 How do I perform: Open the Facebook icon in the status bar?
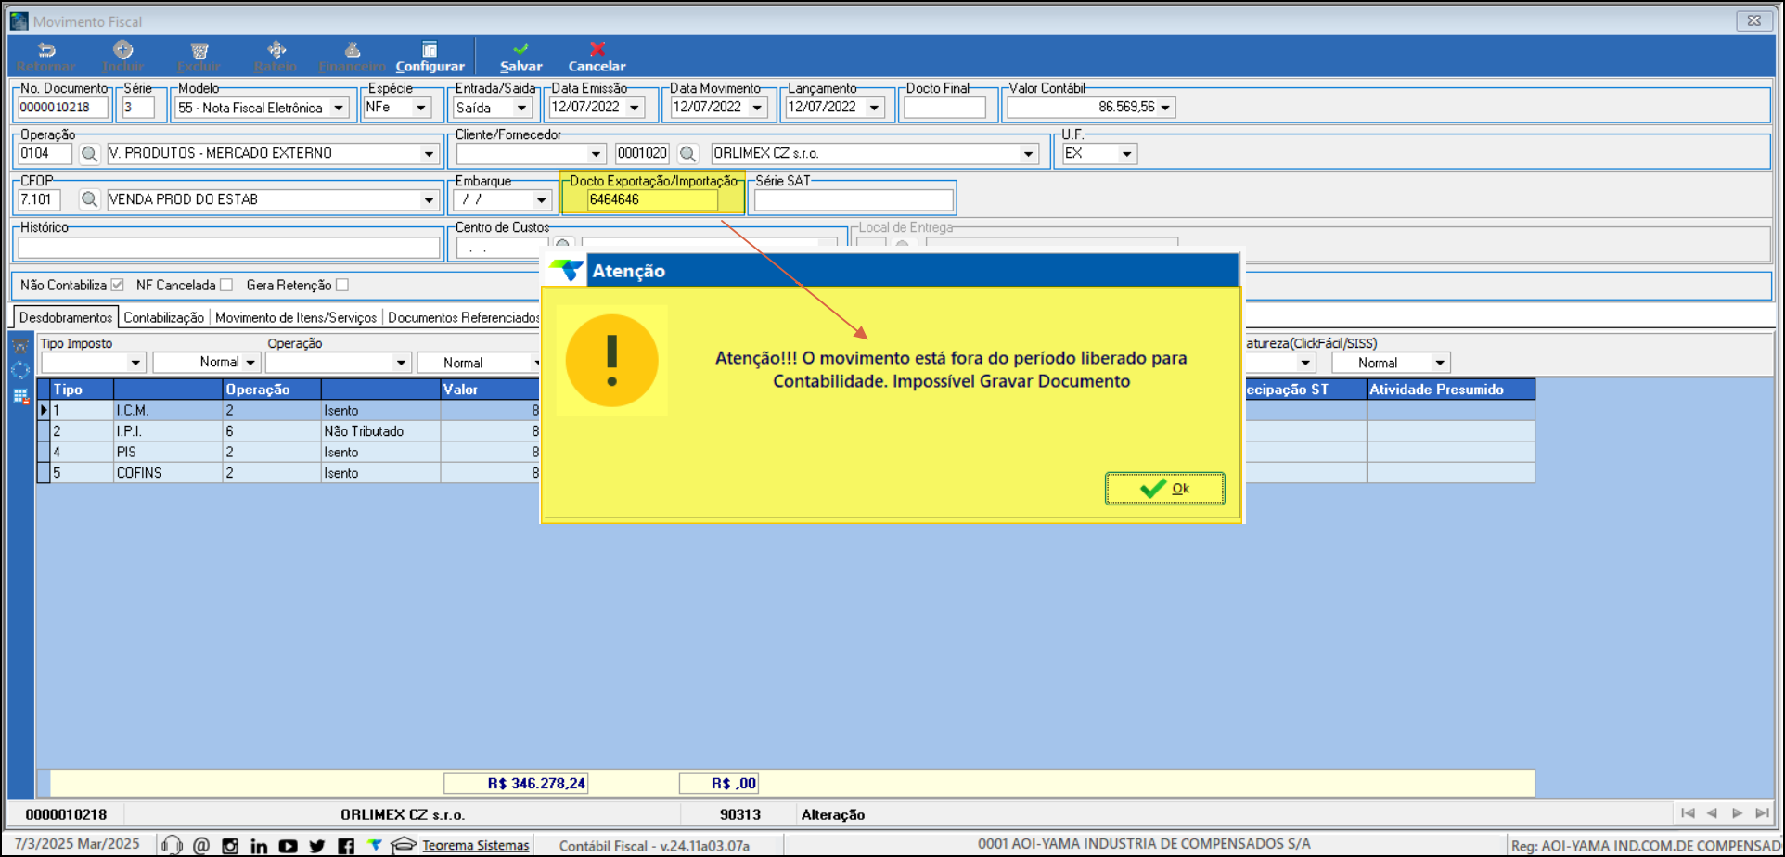coord(346,845)
